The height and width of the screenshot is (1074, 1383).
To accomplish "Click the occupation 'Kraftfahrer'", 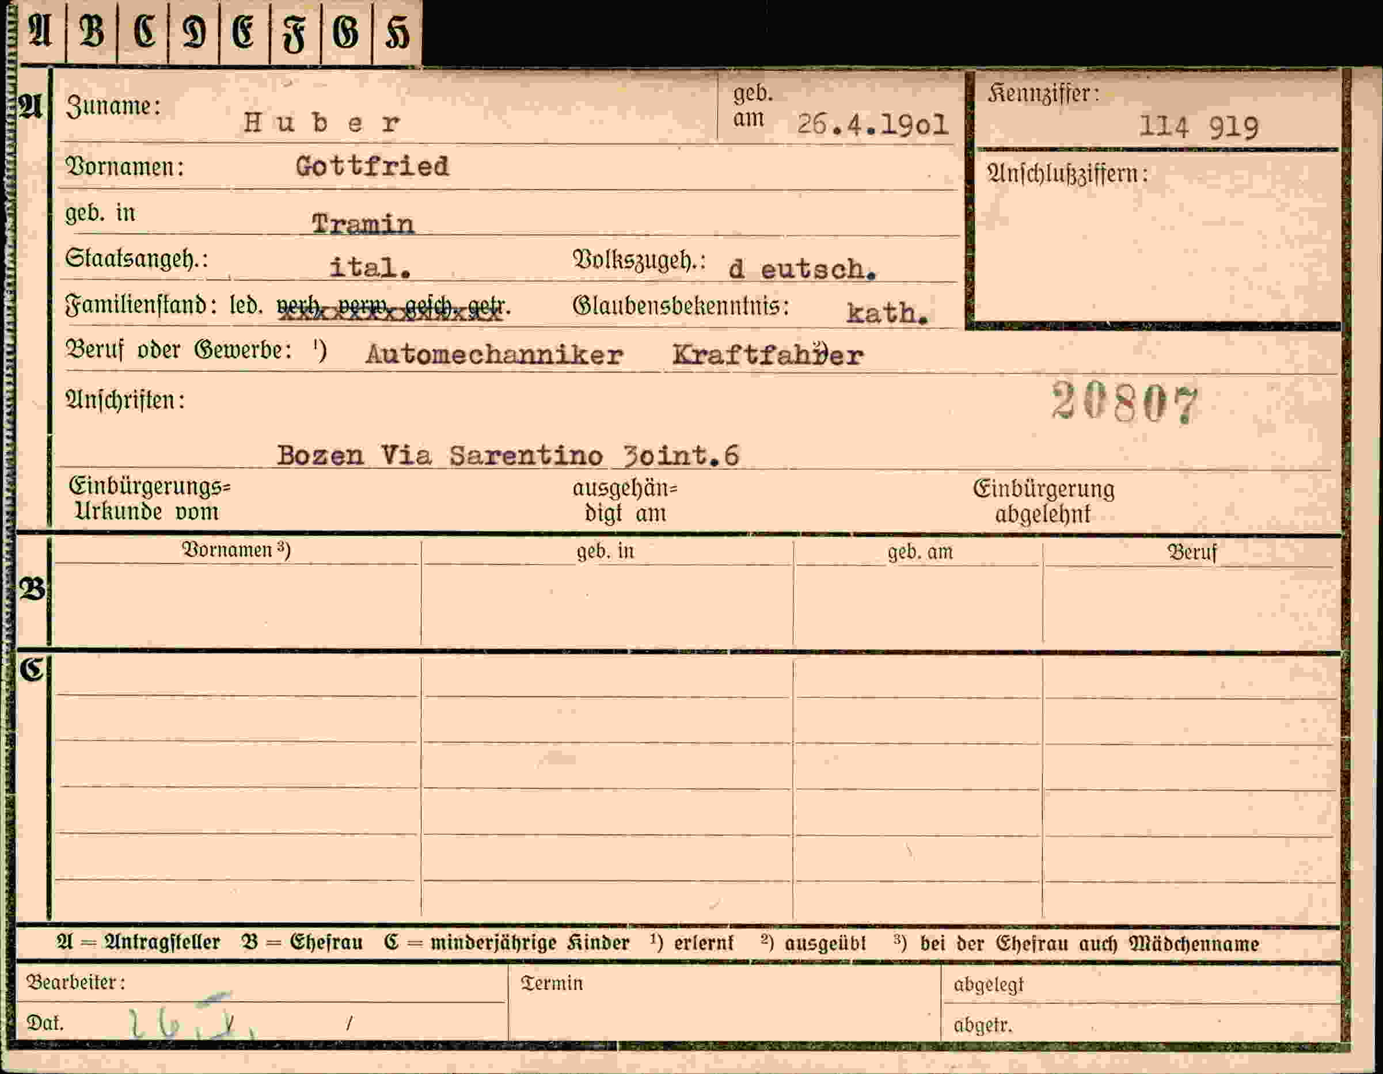I will [768, 355].
